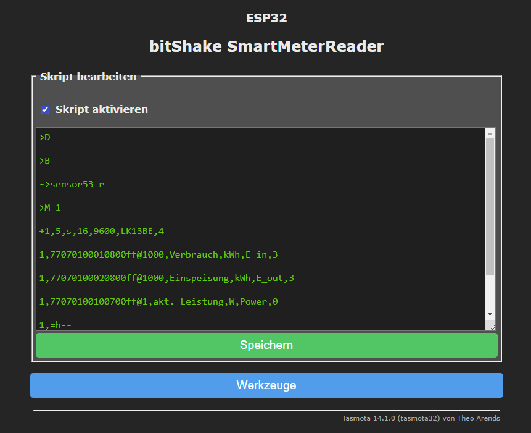Image resolution: width=531 pixels, height=433 pixels.
Task: Click the green Speichern button
Action: [x=266, y=345]
